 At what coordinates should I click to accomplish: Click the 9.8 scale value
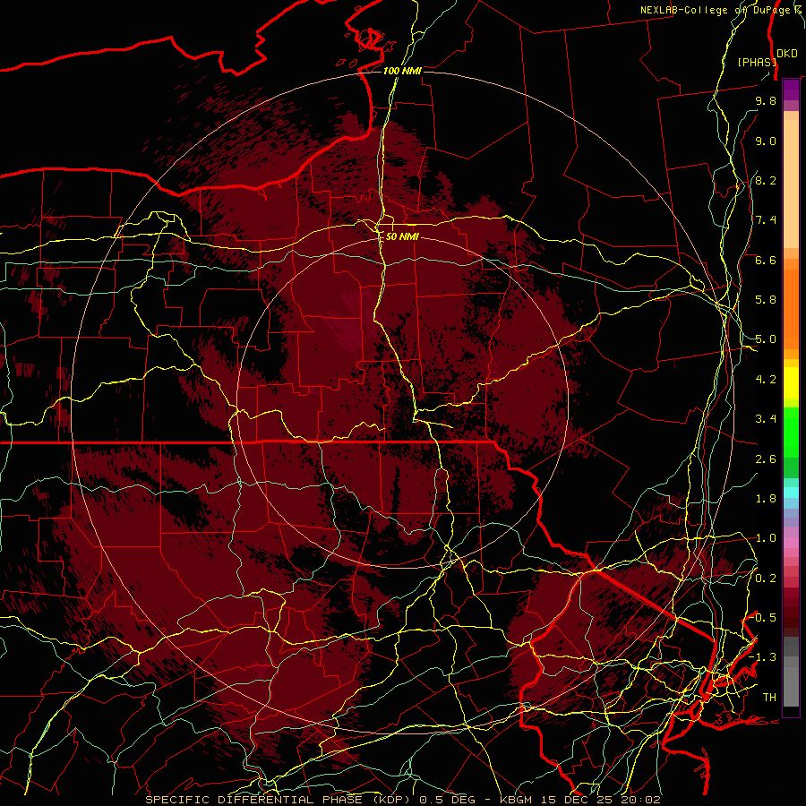click(766, 100)
